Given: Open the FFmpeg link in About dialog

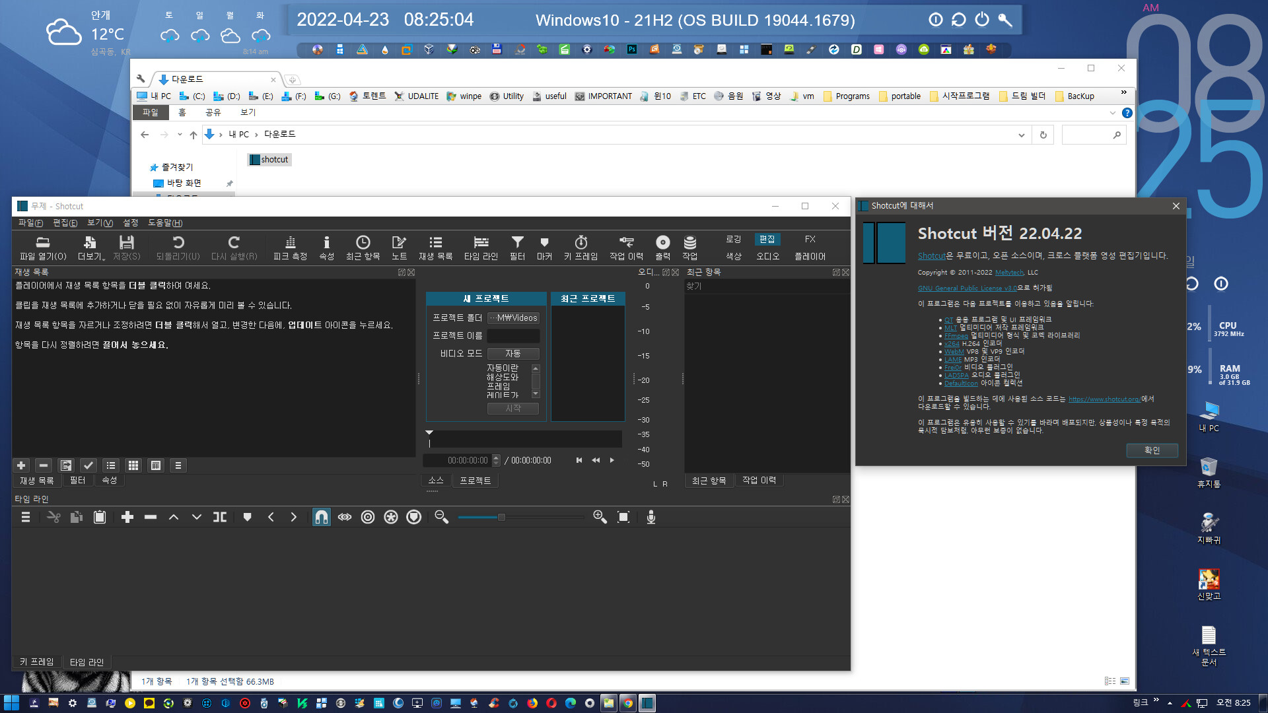Looking at the screenshot, I should (956, 335).
